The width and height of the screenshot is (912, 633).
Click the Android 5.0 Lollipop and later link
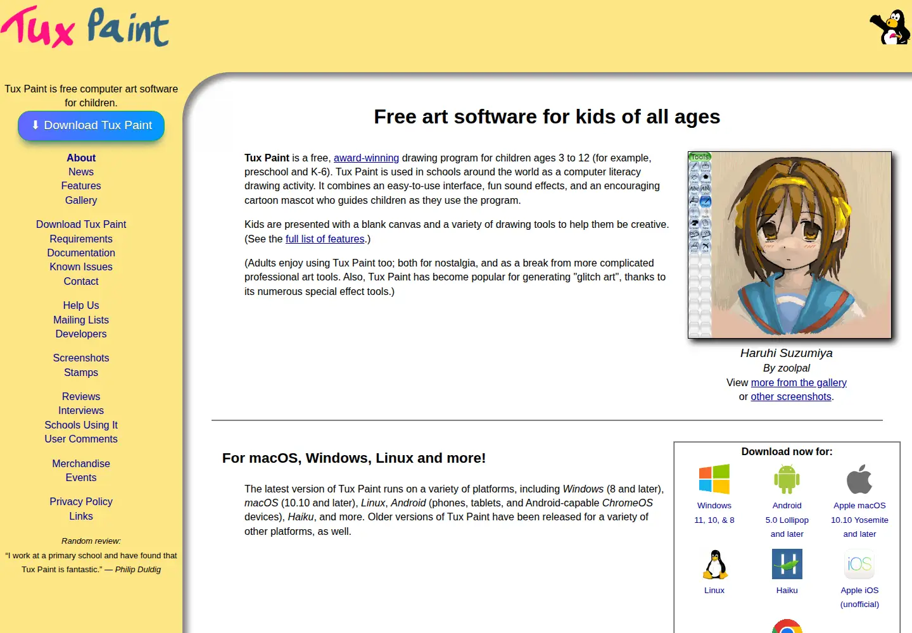(787, 520)
